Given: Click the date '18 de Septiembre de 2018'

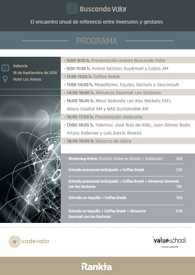Looking at the screenshot, I should click(35, 73).
